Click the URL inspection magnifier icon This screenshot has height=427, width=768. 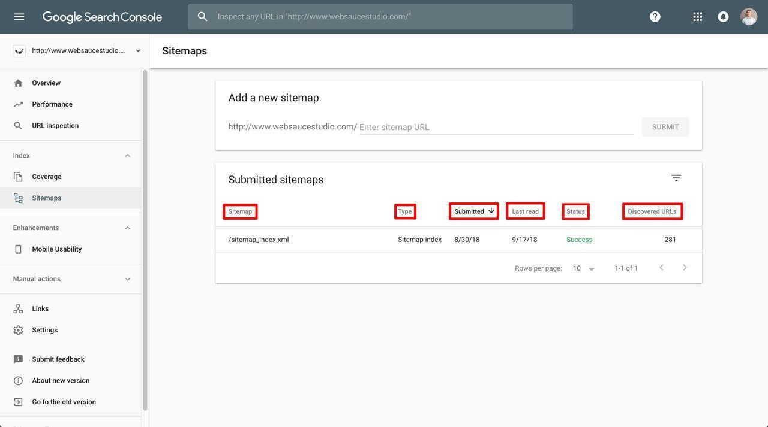18,126
